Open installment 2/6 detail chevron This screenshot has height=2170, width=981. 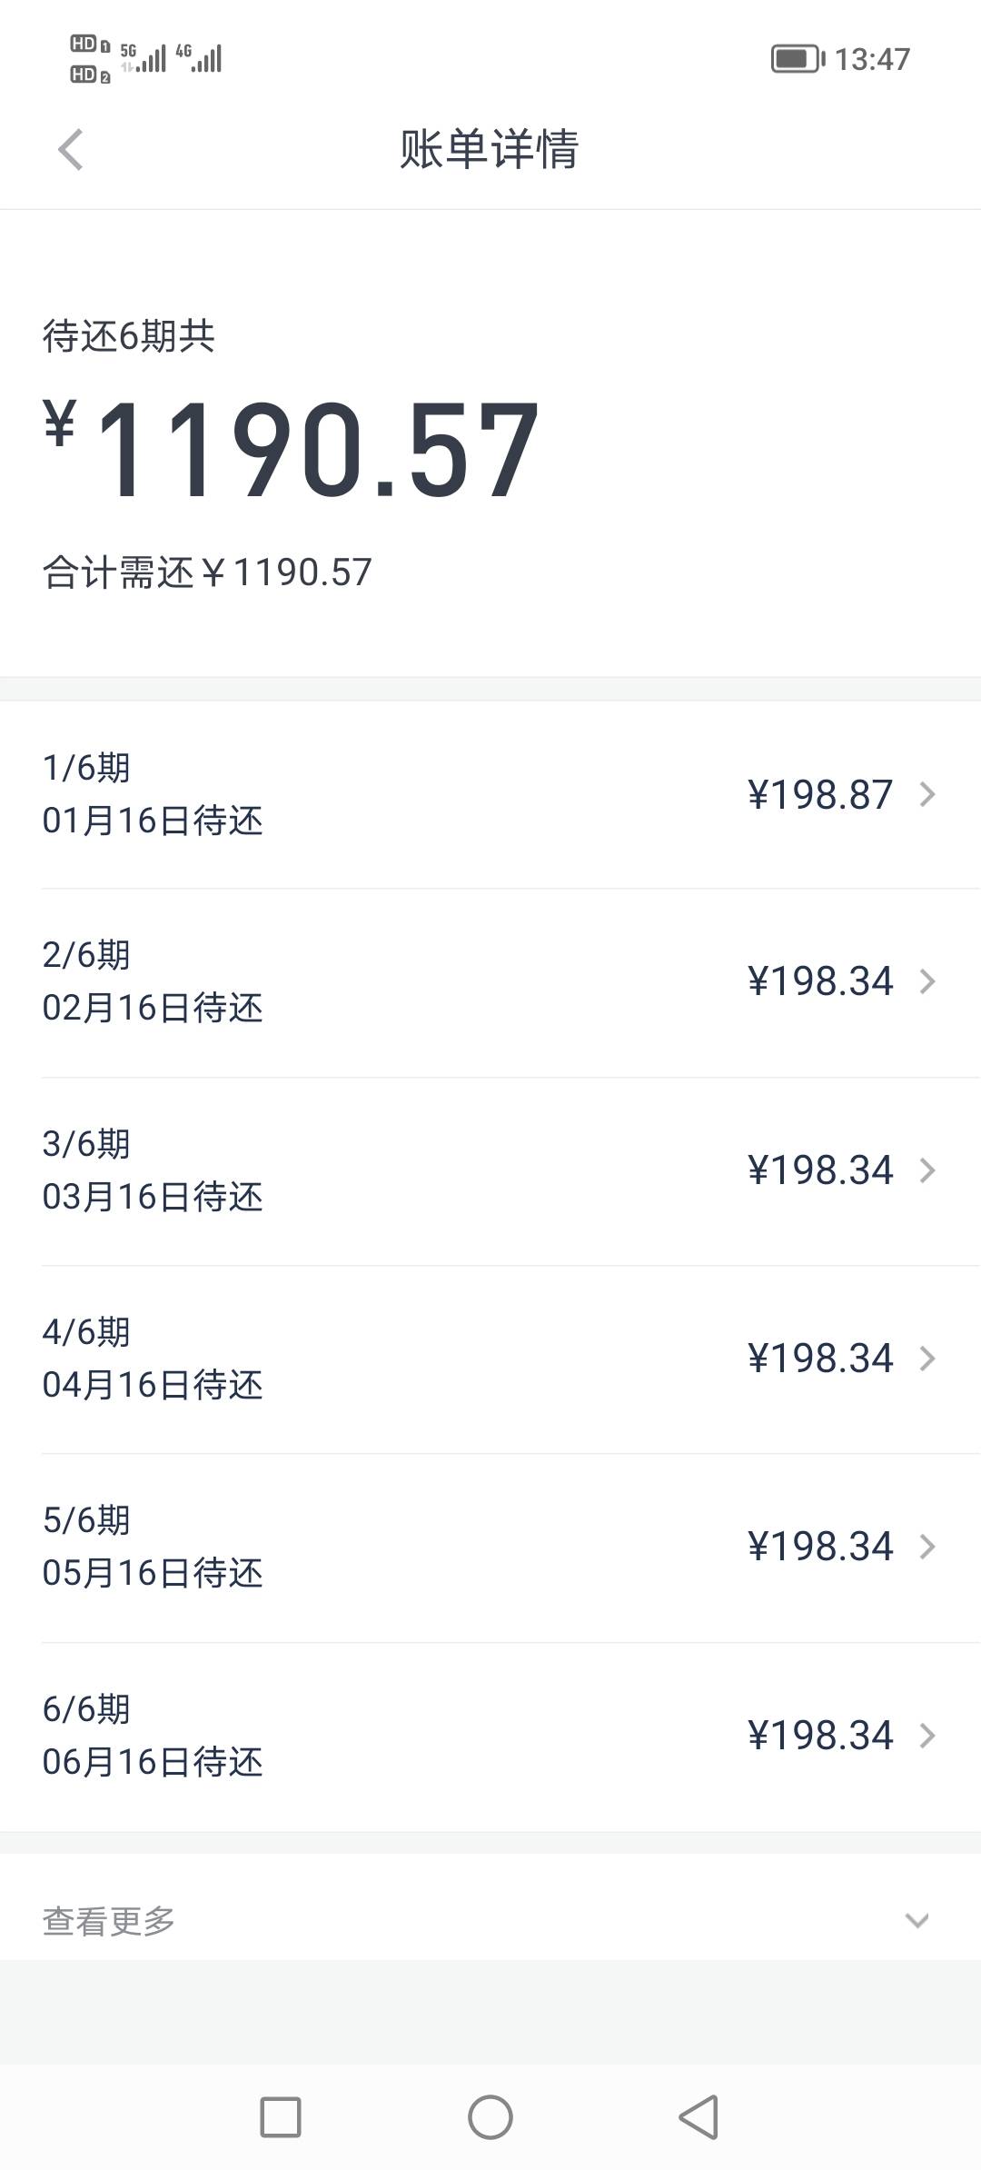[x=927, y=981]
